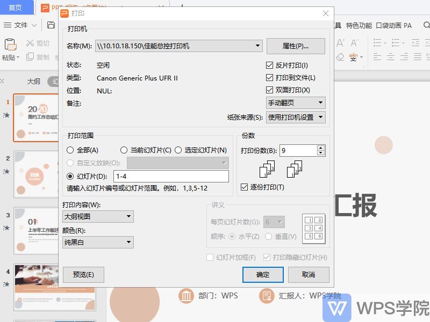The image size is (430, 322).
Task: Click the Cut (剪切) icon
Action: point(30,42)
